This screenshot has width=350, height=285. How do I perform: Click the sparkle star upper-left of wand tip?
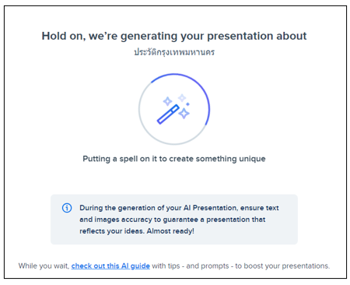pyautogui.click(x=167, y=101)
